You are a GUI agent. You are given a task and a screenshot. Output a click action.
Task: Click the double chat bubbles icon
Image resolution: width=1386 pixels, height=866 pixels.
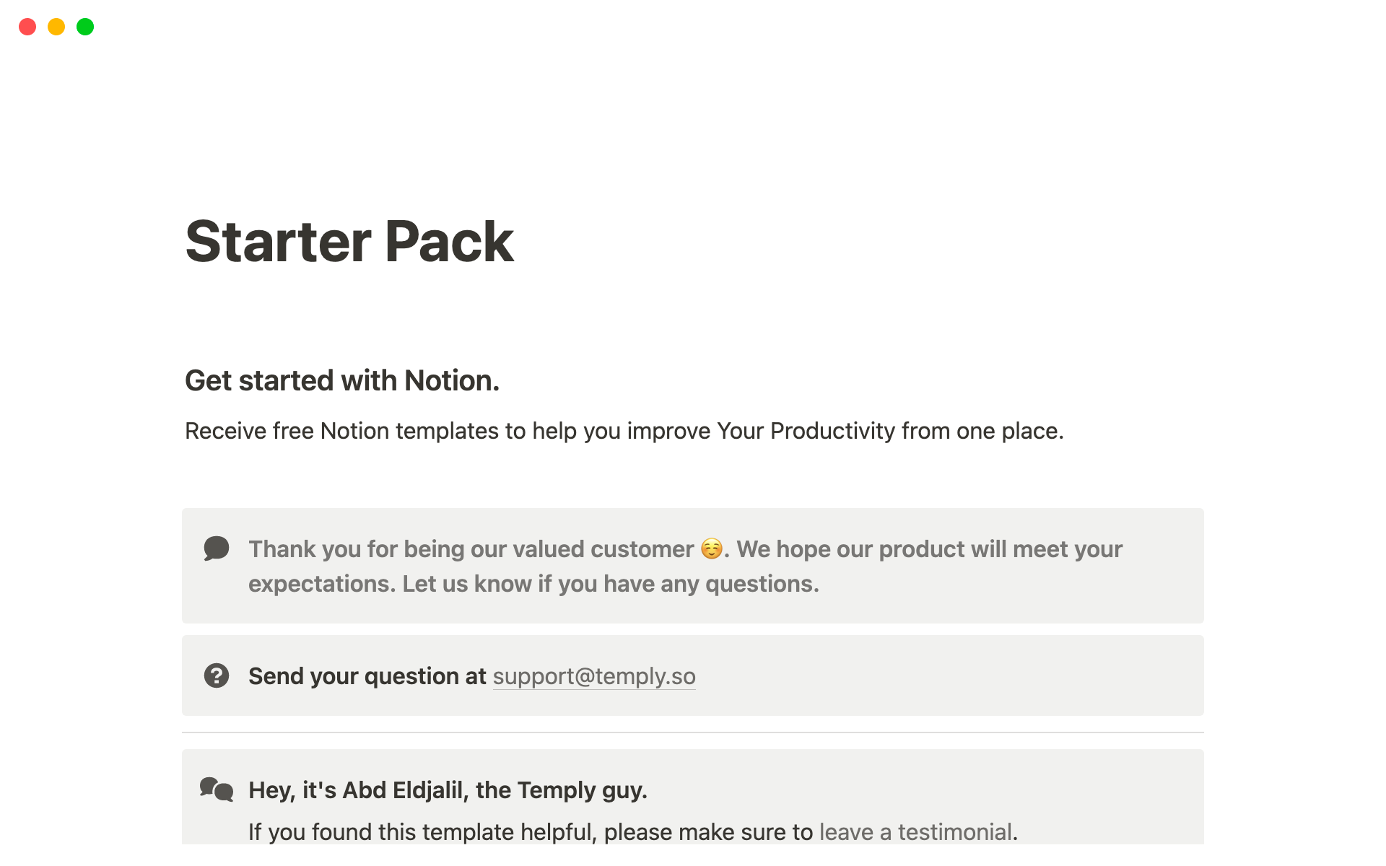tap(217, 790)
